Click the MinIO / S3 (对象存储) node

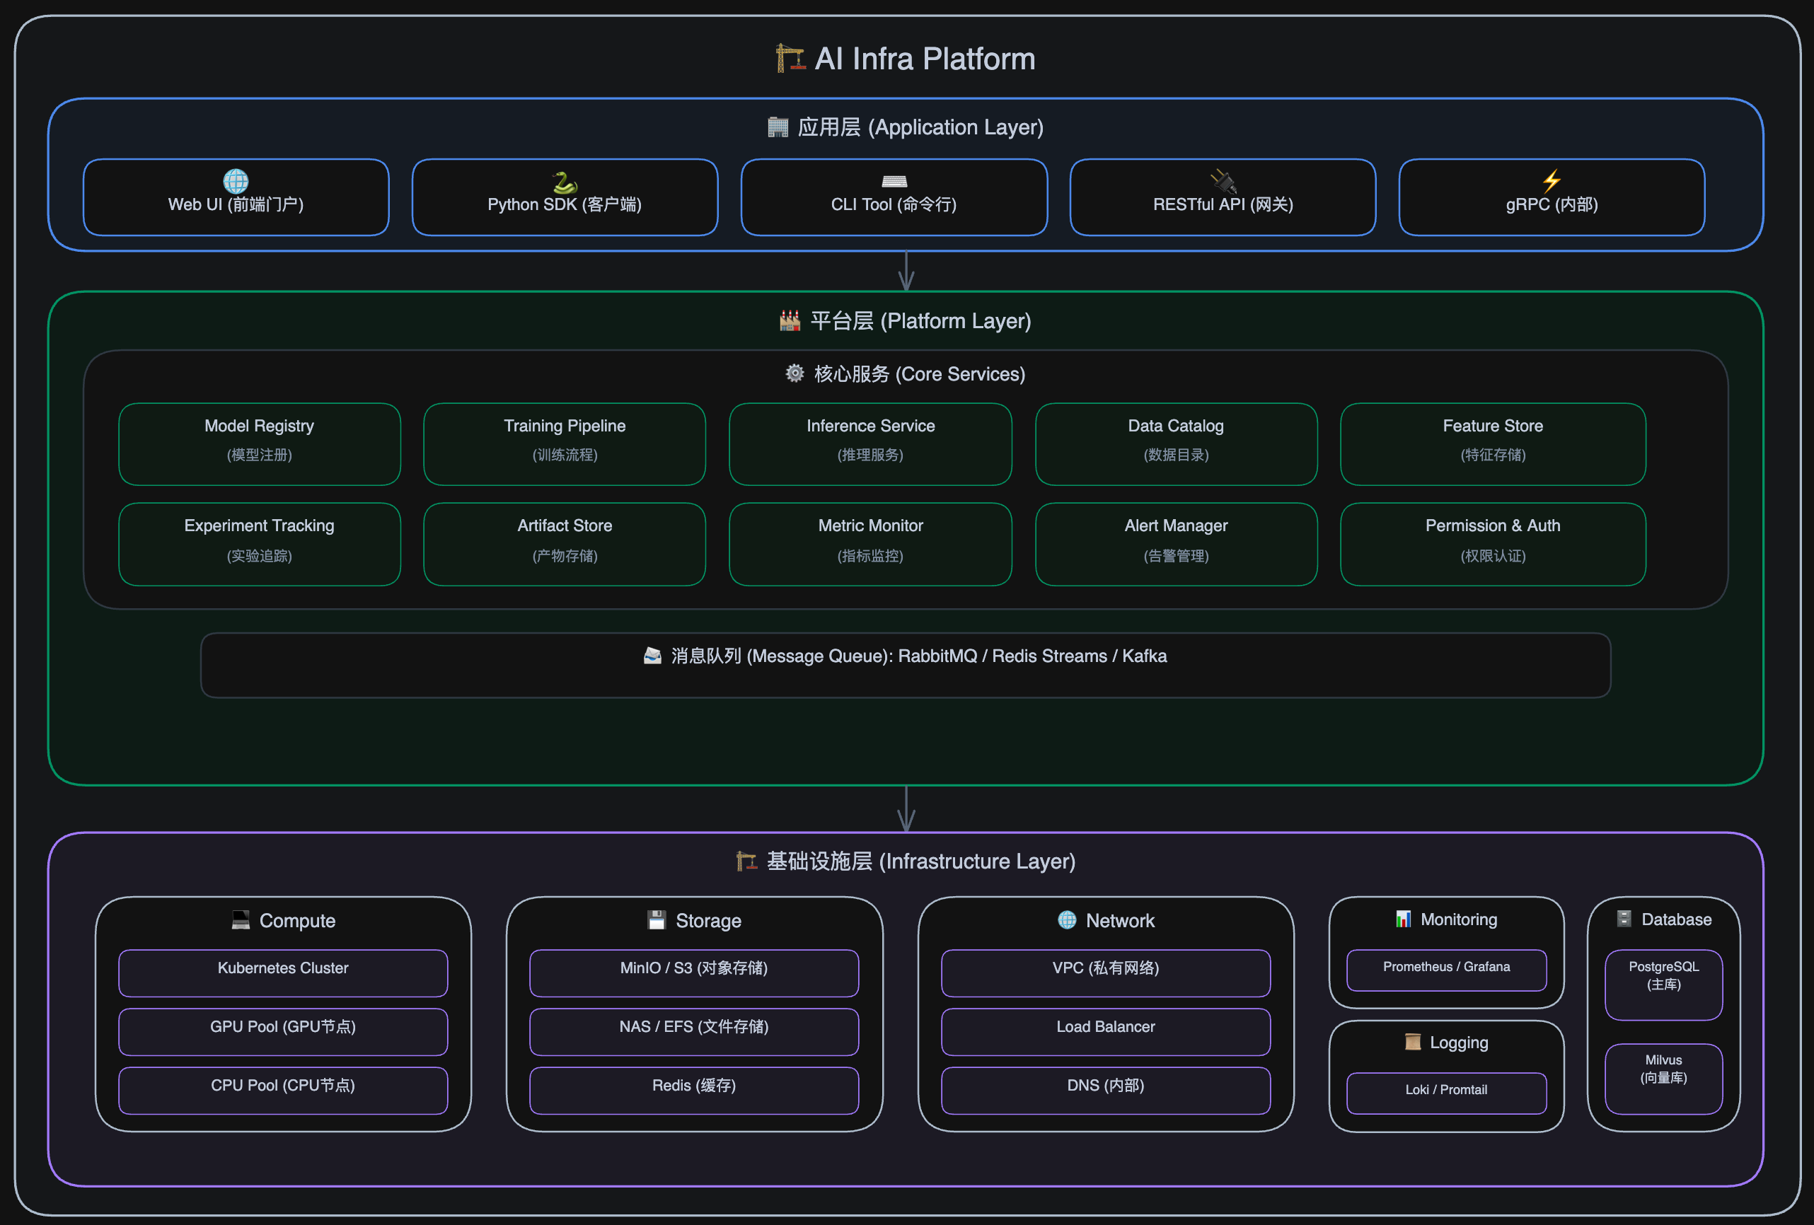pos(694,973)
